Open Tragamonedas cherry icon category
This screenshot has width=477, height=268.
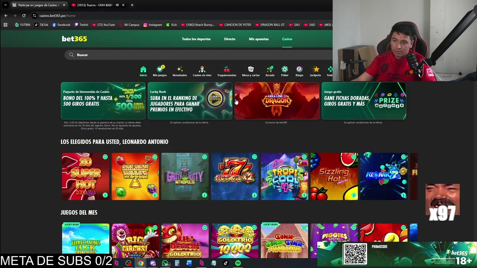point(227,71)
